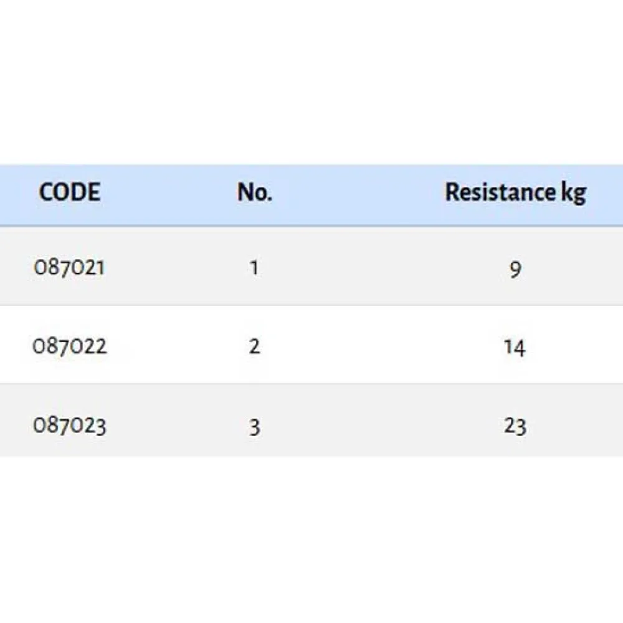Highlight the gray row containing 087023
Viewport: 623px width, 623px height.
(x=374, y=421)
